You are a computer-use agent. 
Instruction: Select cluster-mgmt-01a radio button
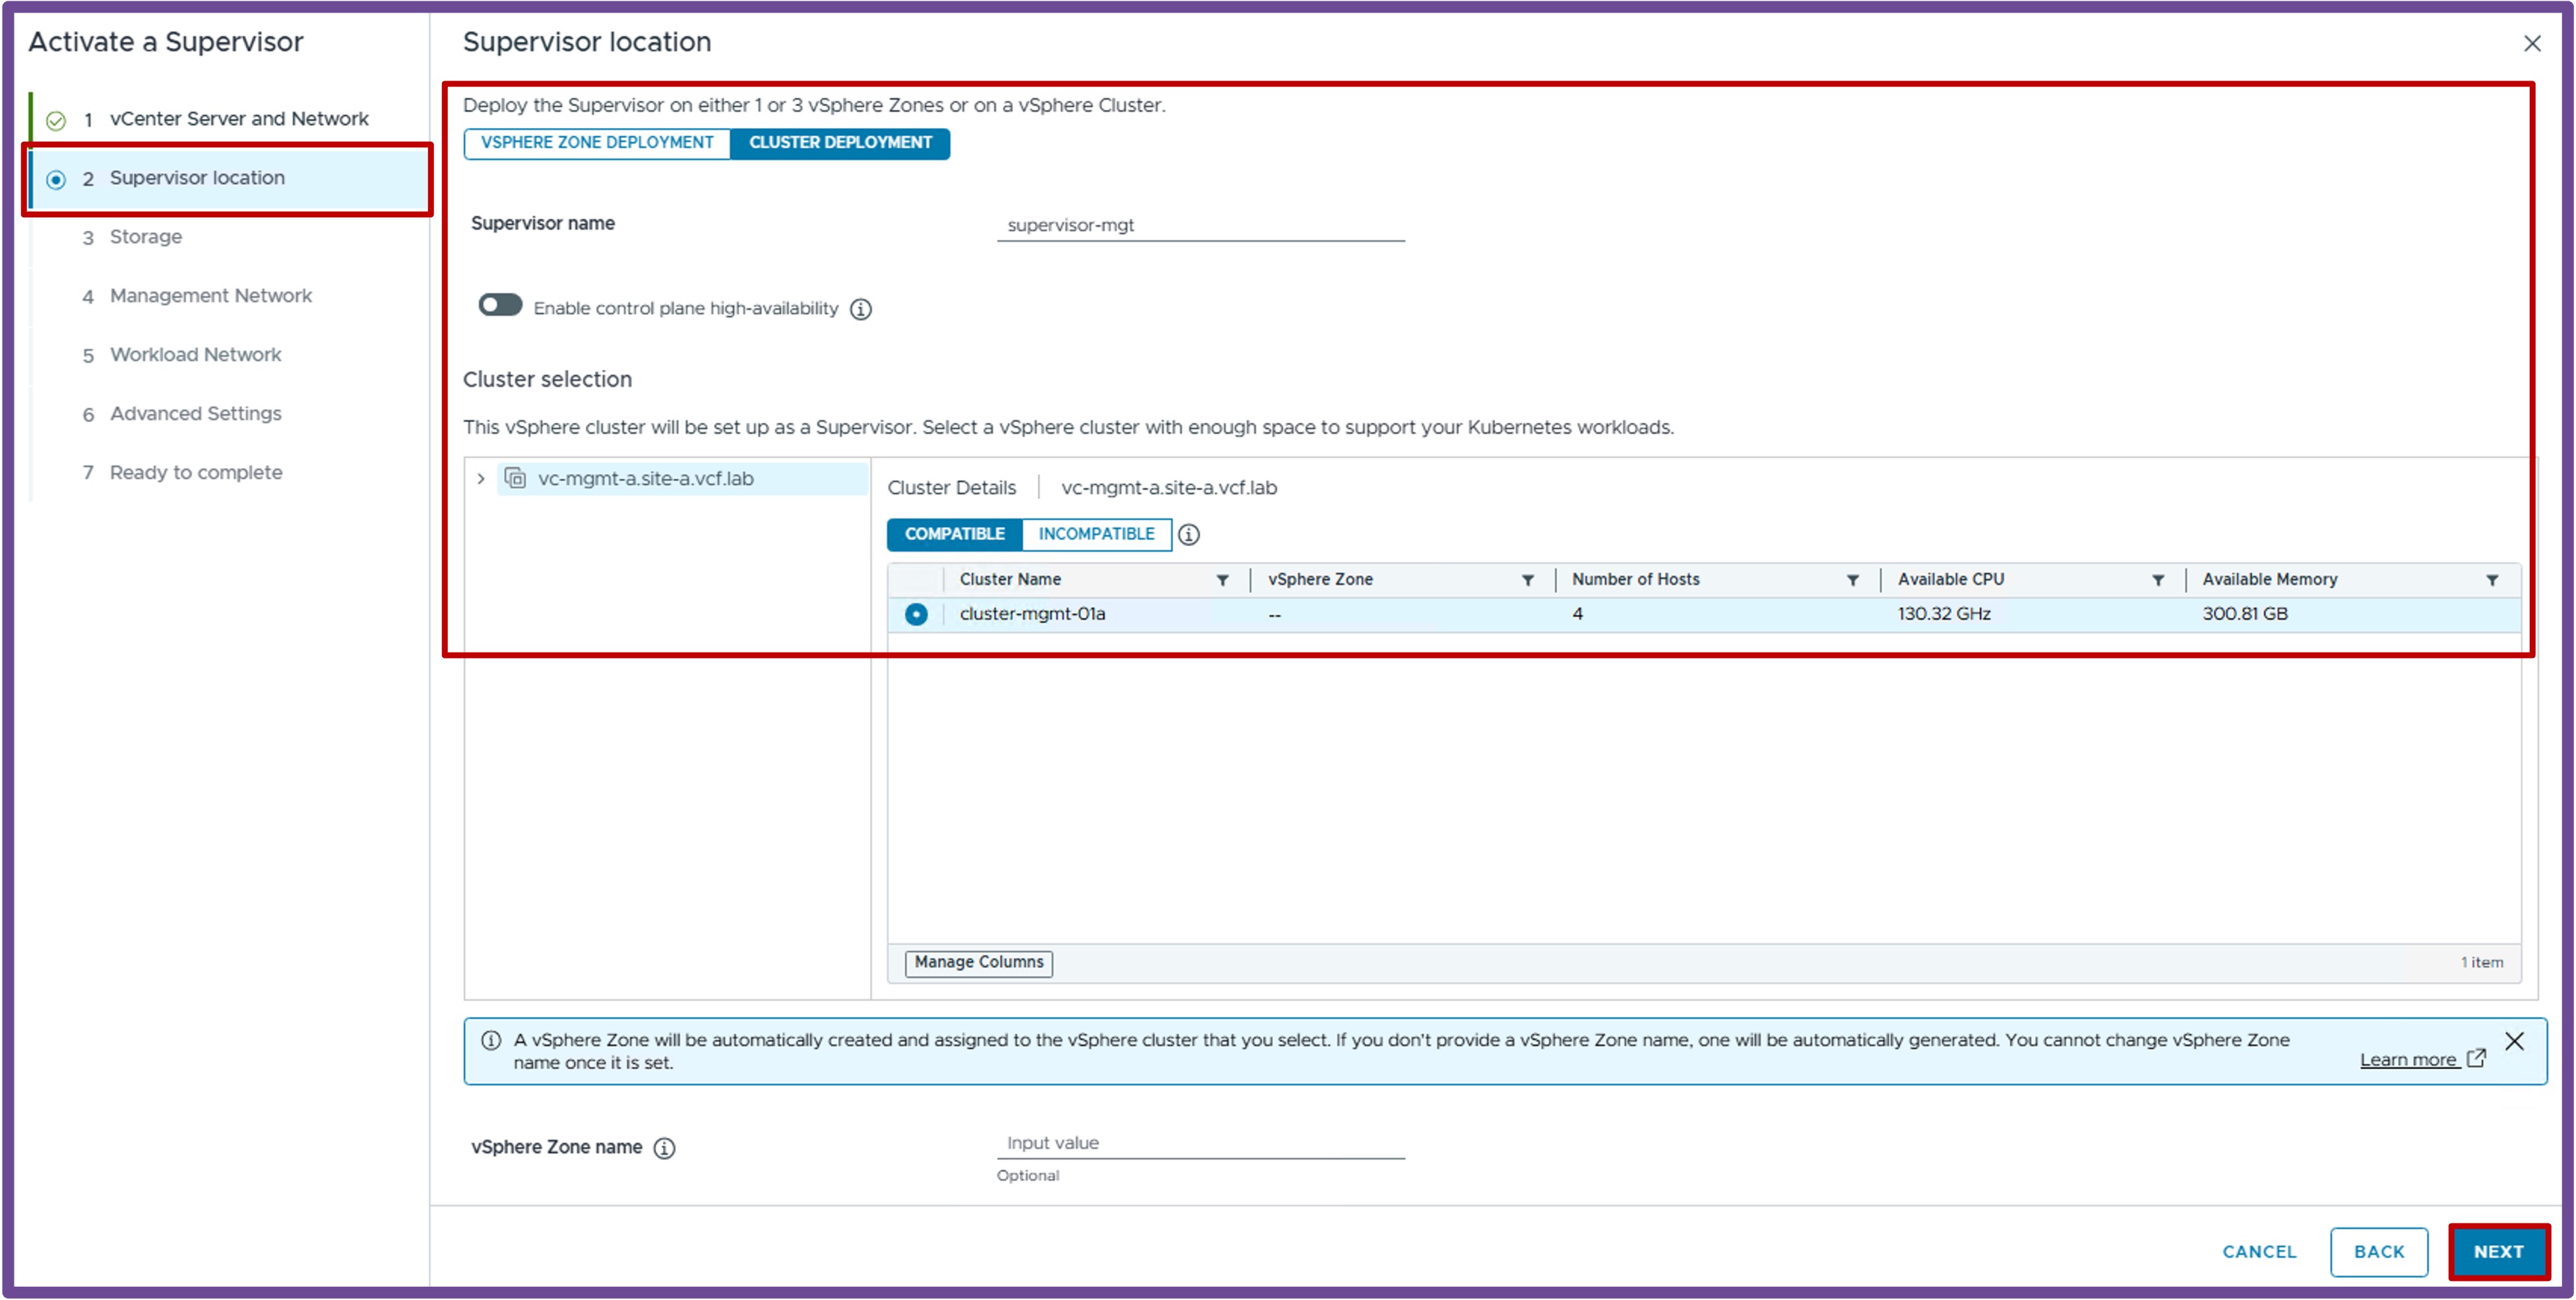tap(915, 614)
